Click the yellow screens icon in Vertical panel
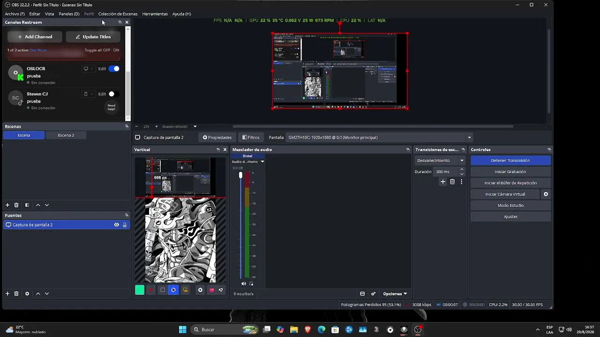 [x=185, y=290]
